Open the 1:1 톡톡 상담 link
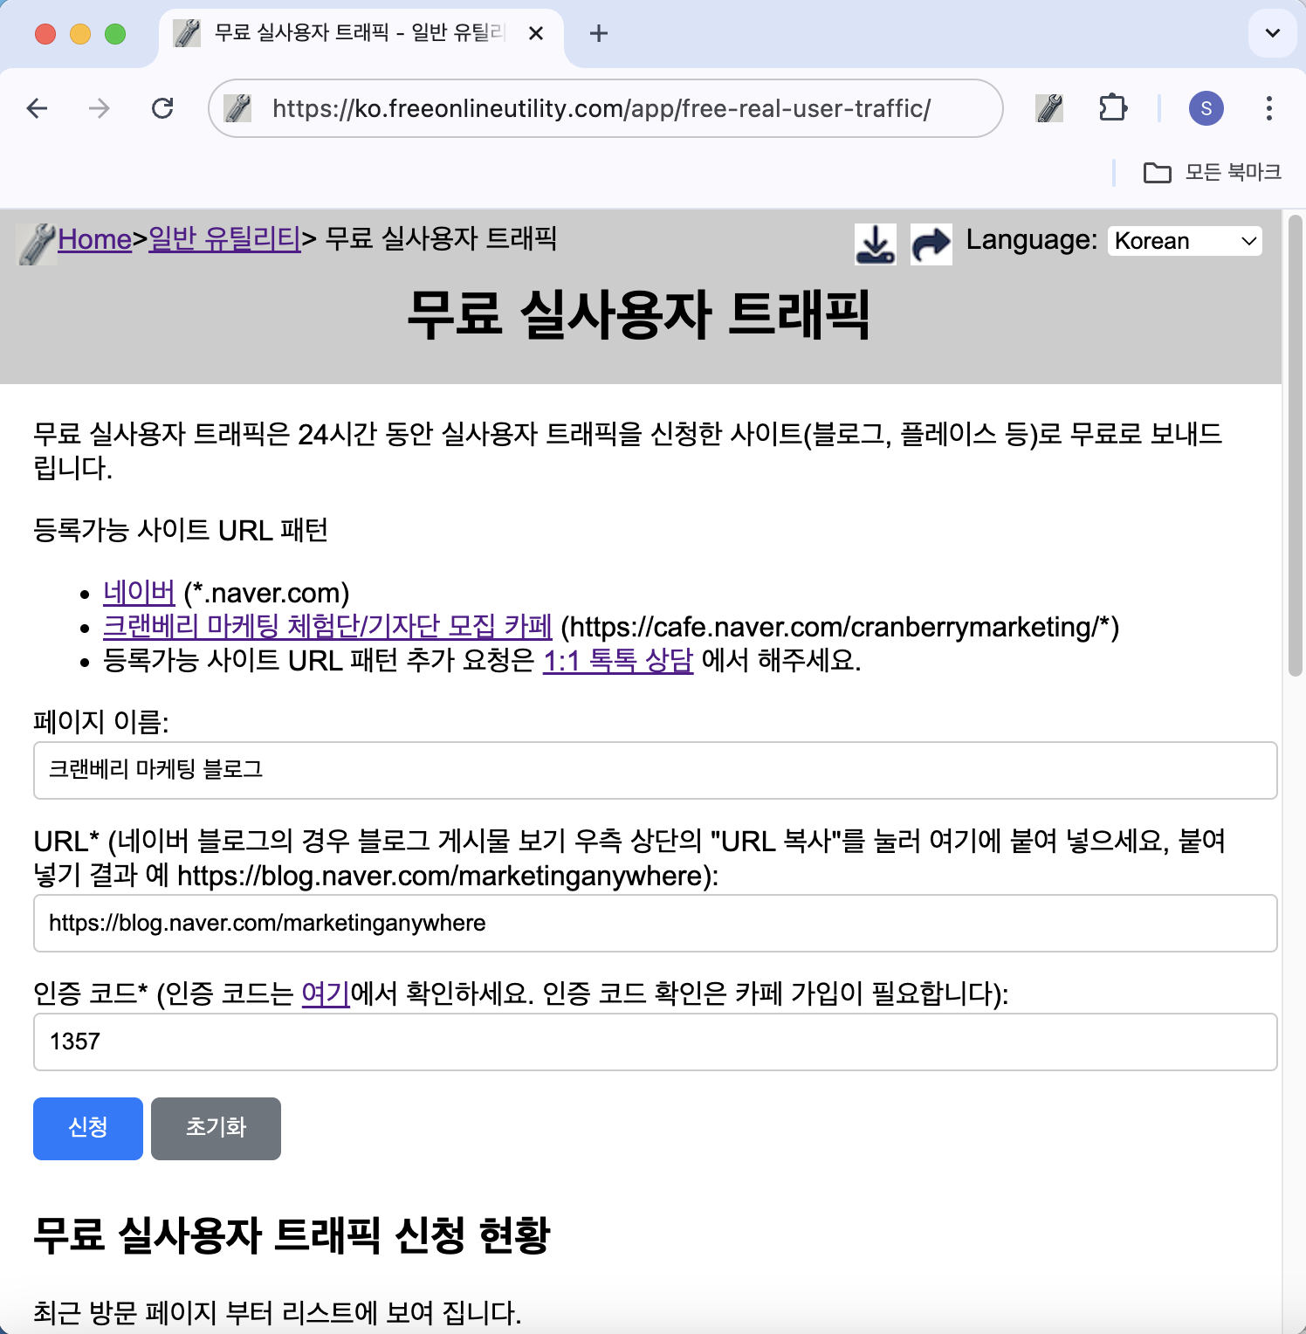This screenshot has height=1334, width=1306. point(618,660)
